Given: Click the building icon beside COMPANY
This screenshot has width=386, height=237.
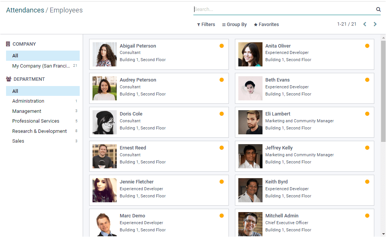Looking at the screenshot, I should [8, 44].
